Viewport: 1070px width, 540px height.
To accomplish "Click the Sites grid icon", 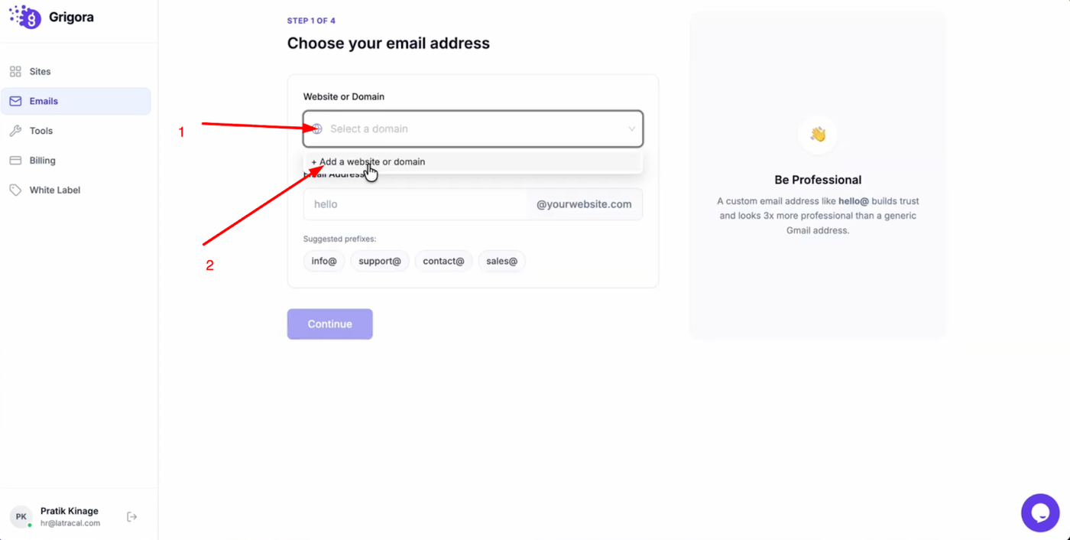I will coord(15,72).
